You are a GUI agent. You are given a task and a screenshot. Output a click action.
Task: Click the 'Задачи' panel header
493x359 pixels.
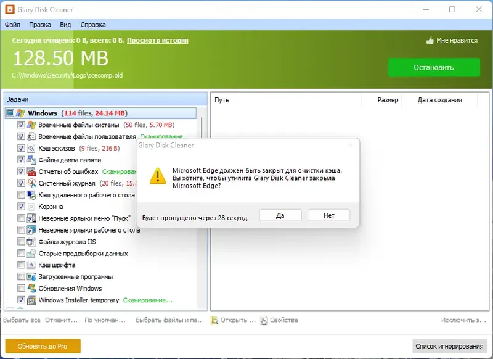[105, 99]
